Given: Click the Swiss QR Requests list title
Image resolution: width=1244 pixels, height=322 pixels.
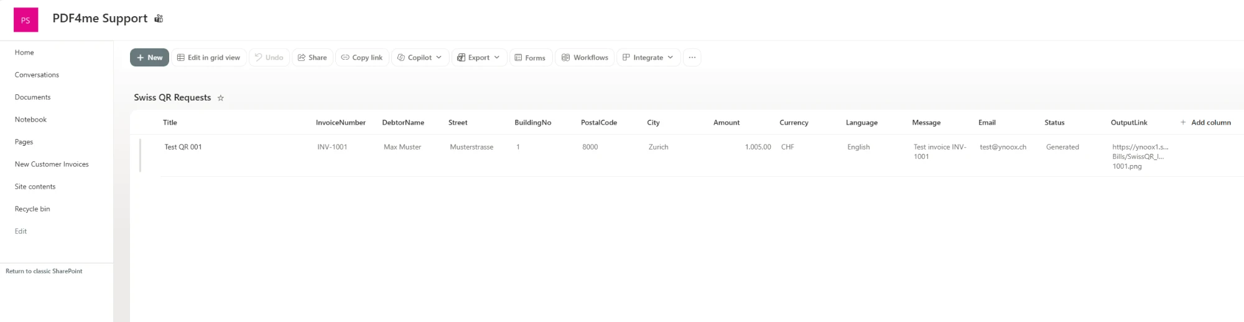Looking at the screenshot, I should point(172,97).
